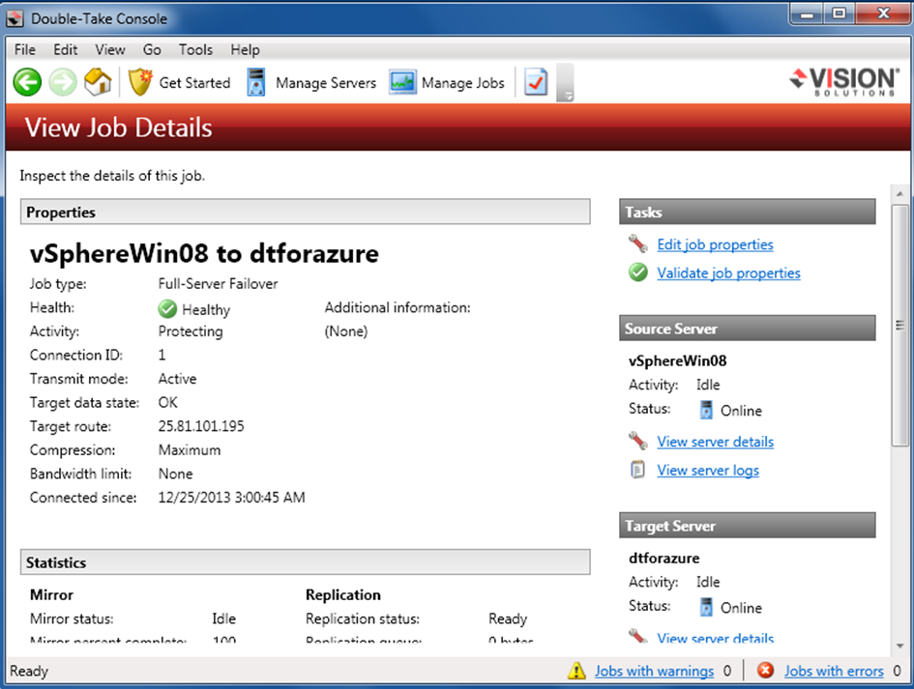Click the red error circle icon
Screen dimensions: 914x689
[765, 671]
